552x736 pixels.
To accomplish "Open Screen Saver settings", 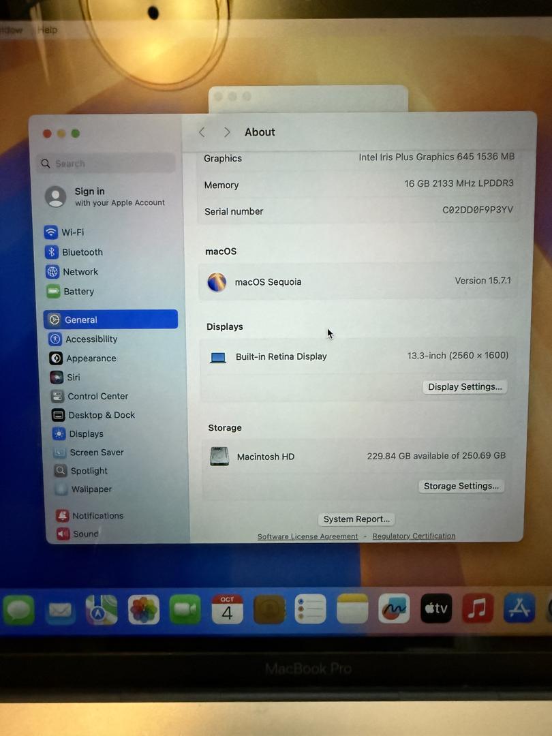I will click(89, 453).
